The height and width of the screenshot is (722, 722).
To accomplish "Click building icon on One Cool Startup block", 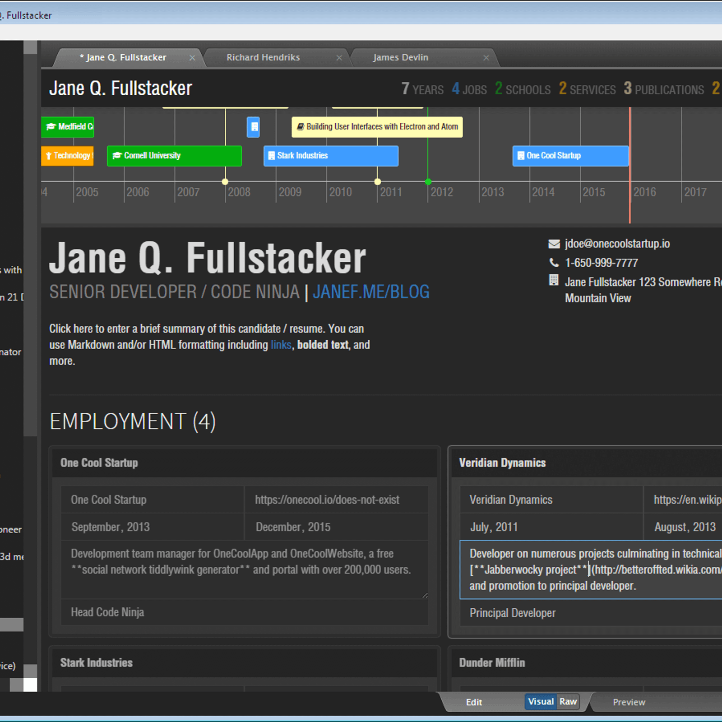I will coord(521,156).
